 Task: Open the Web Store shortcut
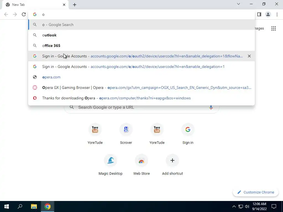point(141,165)
